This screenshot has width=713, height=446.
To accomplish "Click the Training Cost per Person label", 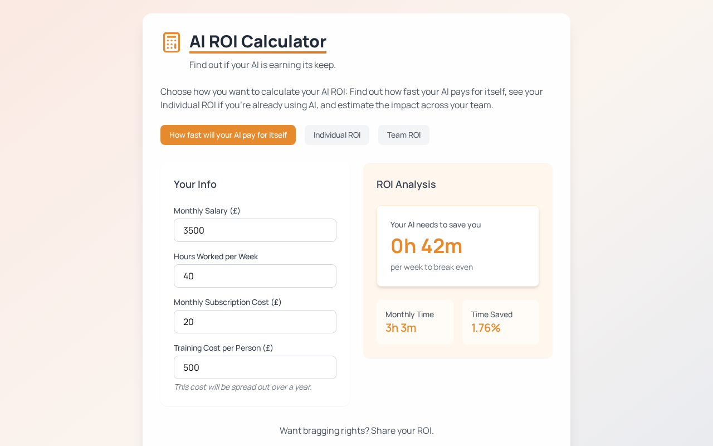I will click(223, 348).
